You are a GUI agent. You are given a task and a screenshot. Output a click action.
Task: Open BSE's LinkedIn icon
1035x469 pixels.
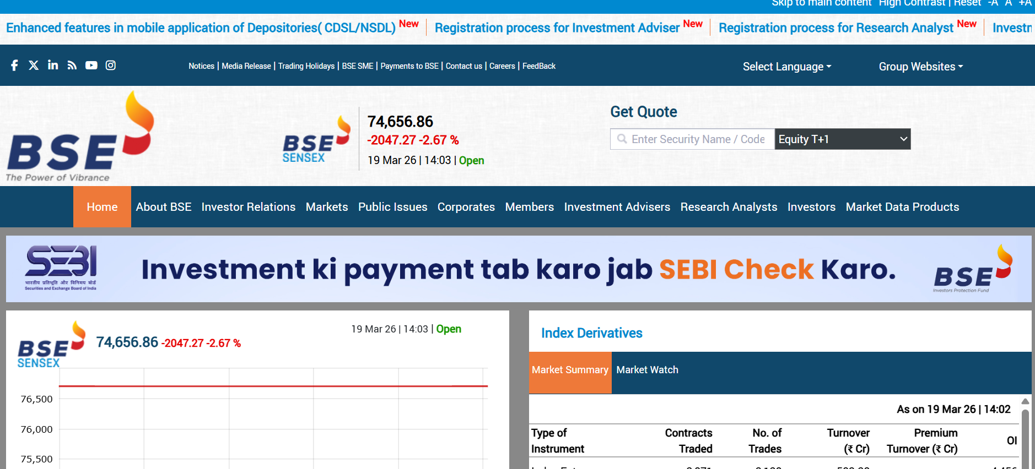53,65
